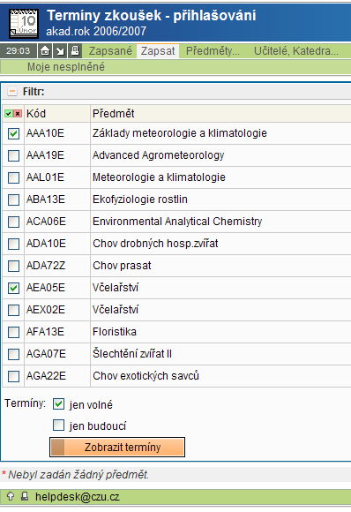Switch to the Zapsané tab
This screenshot has height=512, width=351.
110,51
